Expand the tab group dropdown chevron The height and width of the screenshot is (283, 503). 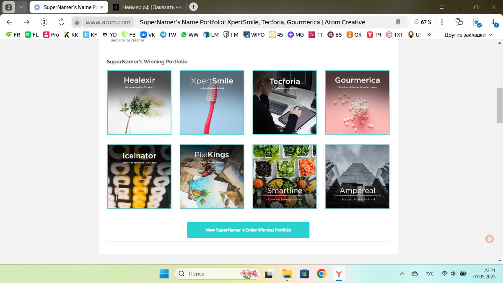(x=21, y=7)
